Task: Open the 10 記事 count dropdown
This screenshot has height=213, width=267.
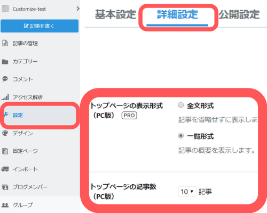Action: point(187,192)
